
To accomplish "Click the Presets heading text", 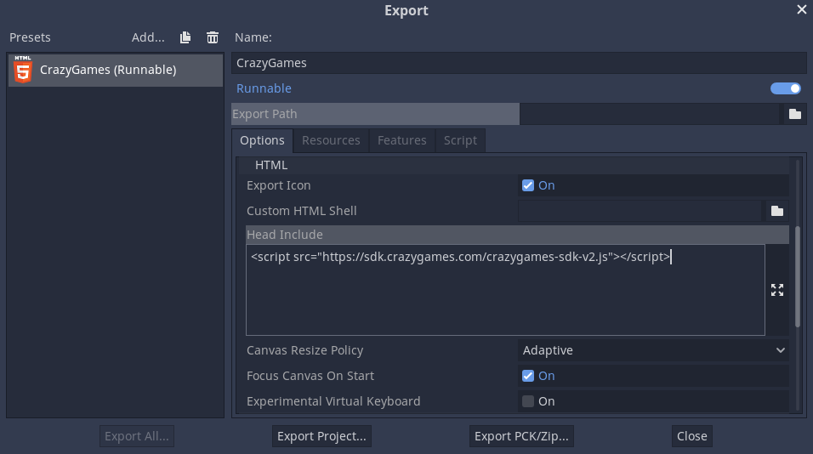I will (30, 37).
